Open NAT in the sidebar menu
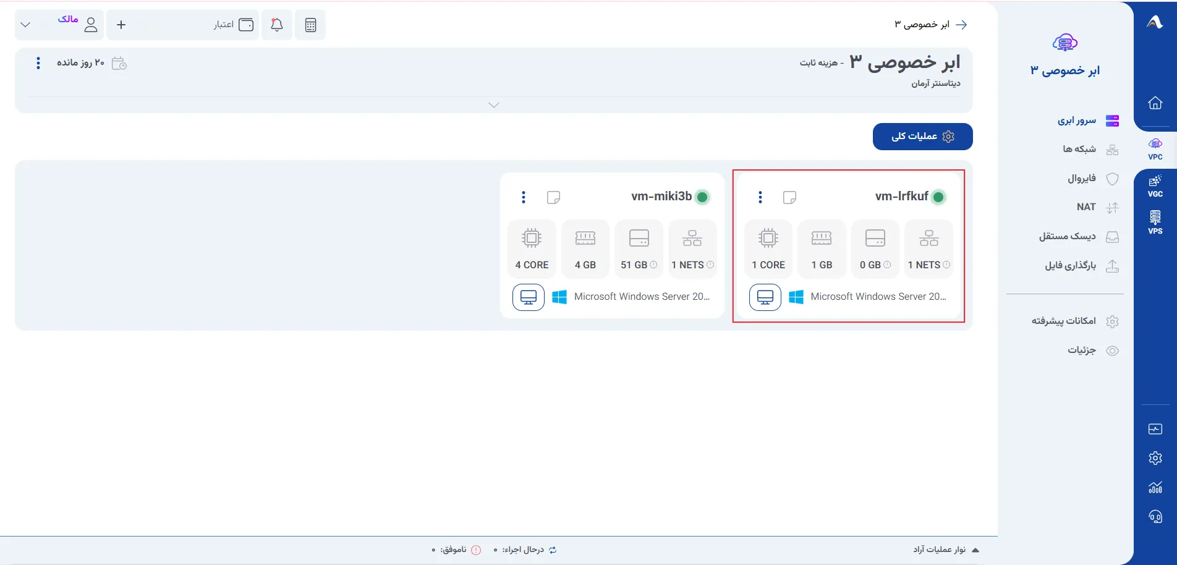Screen dimensions: 1177x565 click(x=1097, y=208)
